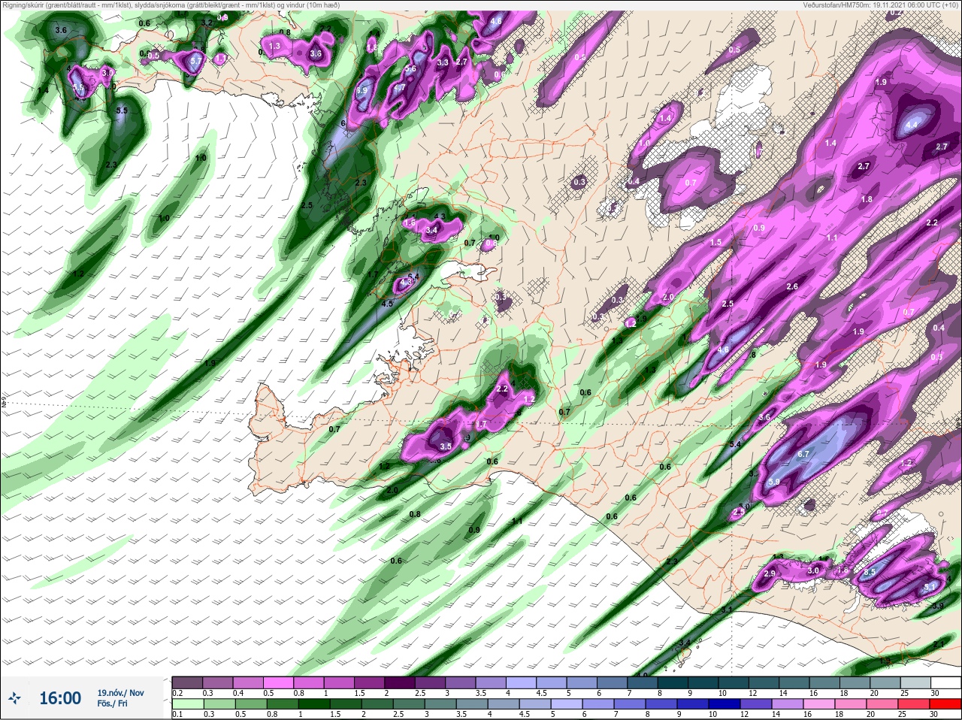
Task: Click the bright pink 0.5 swatch in upper legend
Action: click(x=280, y=683)
